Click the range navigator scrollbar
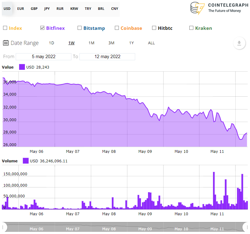Image resolution: width=250 pixels, height=234 pixels. click(x=125, y=227)
